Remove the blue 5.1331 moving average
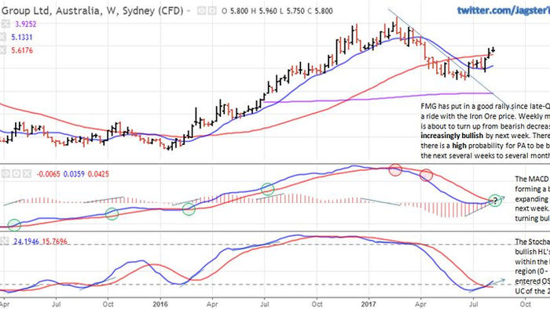The image size is (550, 309). coord(3,37)
